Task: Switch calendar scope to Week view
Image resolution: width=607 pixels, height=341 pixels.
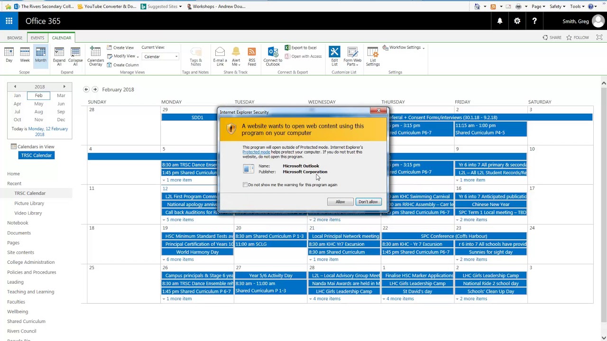Action: pos(25,55)
